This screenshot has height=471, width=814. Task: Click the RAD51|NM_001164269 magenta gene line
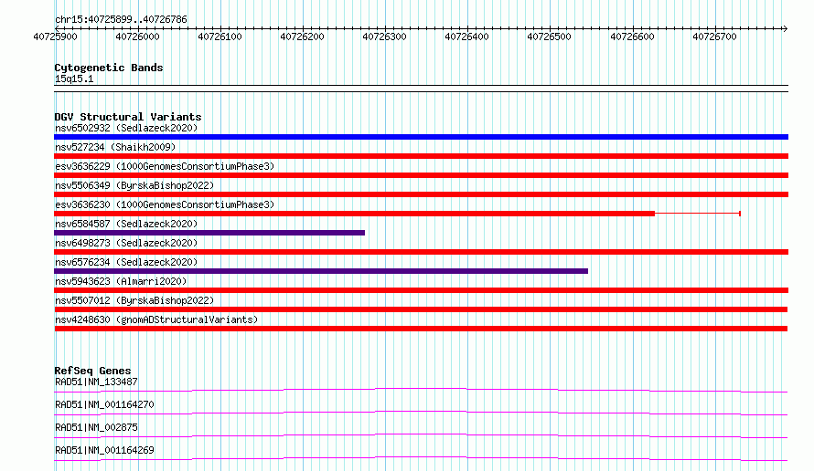421,458
